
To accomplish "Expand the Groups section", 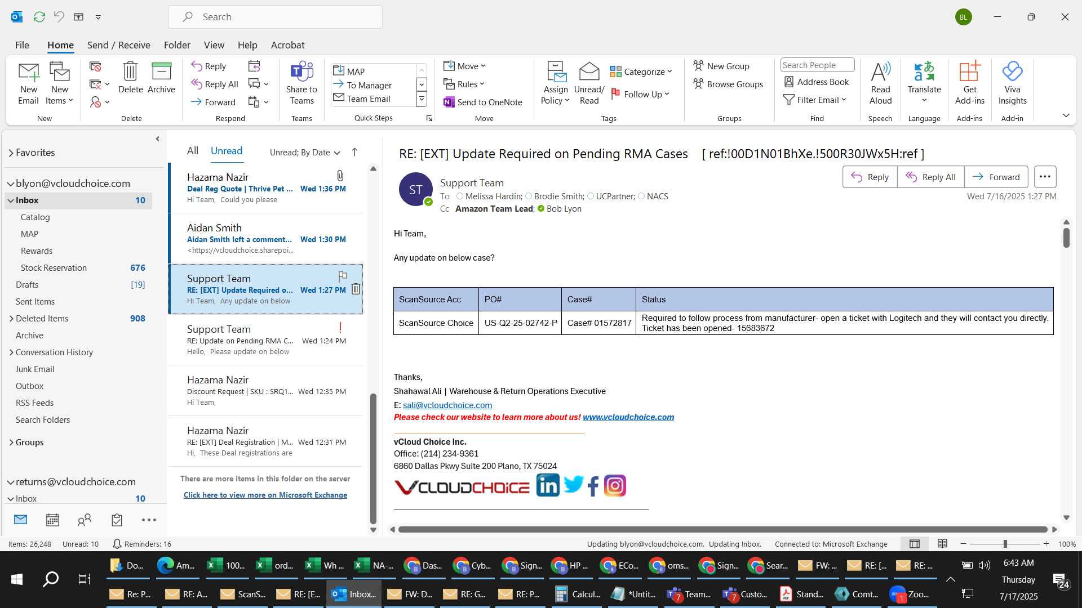I will click(x=11, y=442).
